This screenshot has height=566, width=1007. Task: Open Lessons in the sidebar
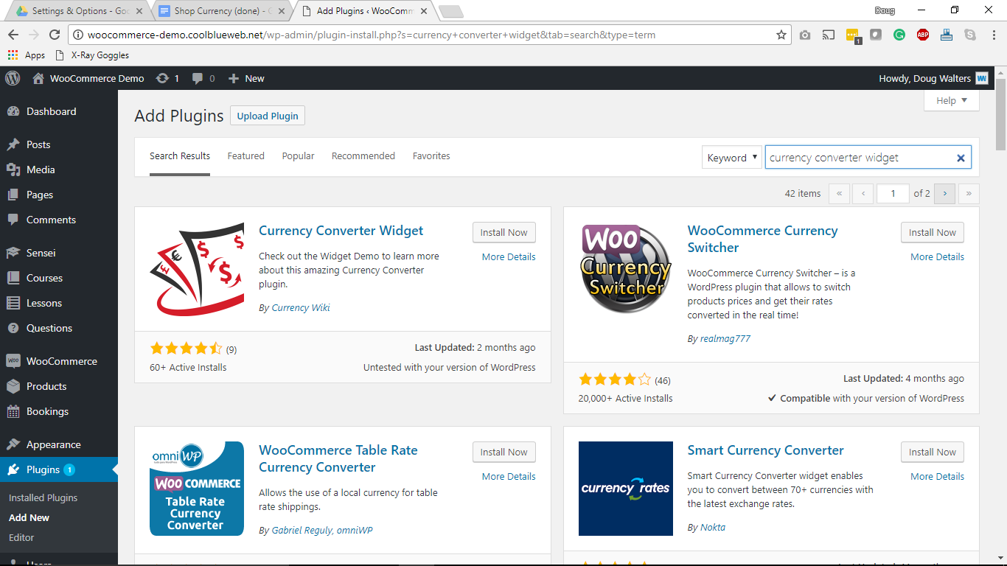tap(44, 303)
